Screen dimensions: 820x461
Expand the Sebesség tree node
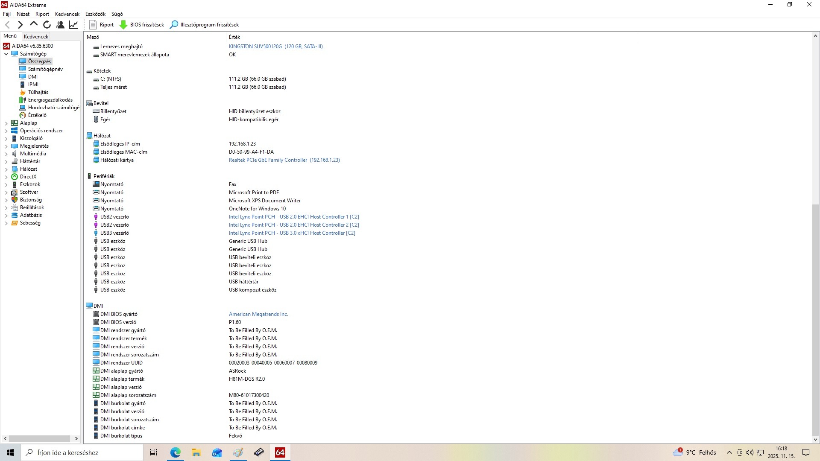click(6, 223)
